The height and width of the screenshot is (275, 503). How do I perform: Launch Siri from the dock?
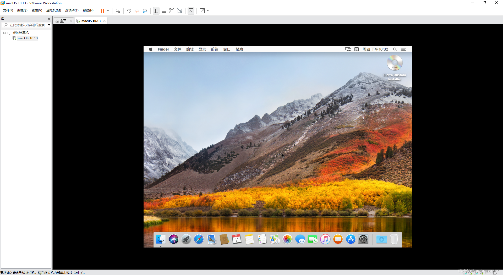click(x=173, y=239)
